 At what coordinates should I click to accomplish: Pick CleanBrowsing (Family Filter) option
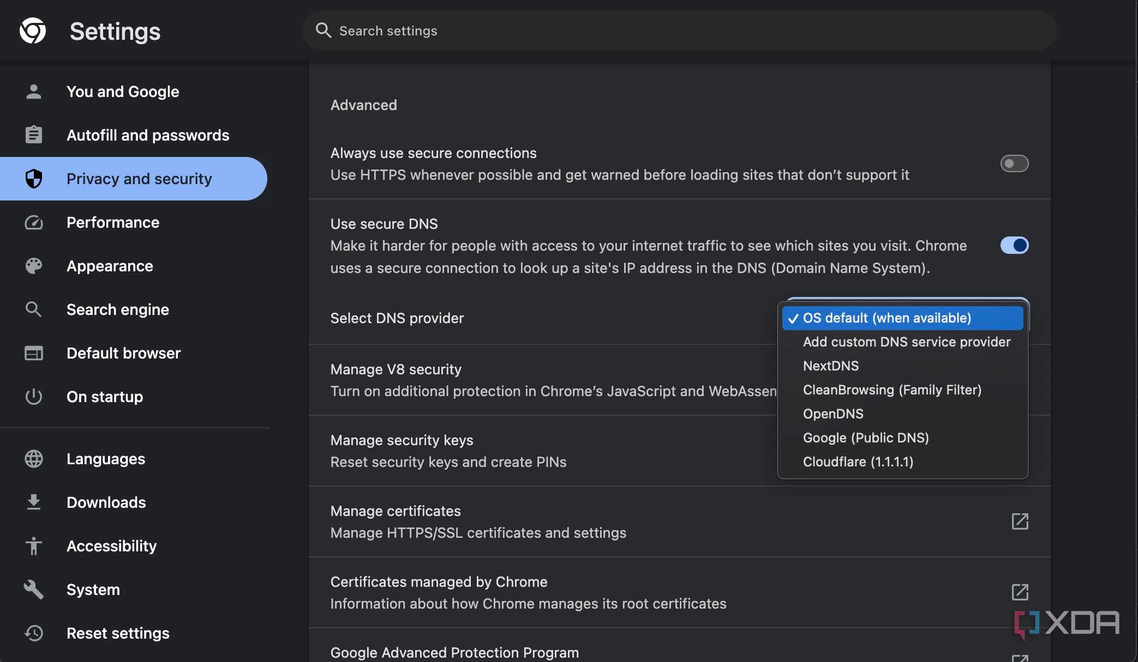[x=902, y=390]
